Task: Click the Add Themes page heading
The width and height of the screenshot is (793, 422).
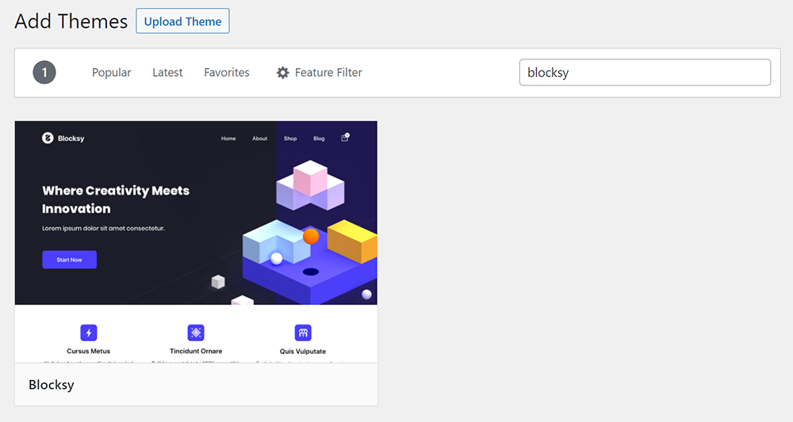Action: pos(71,21)
